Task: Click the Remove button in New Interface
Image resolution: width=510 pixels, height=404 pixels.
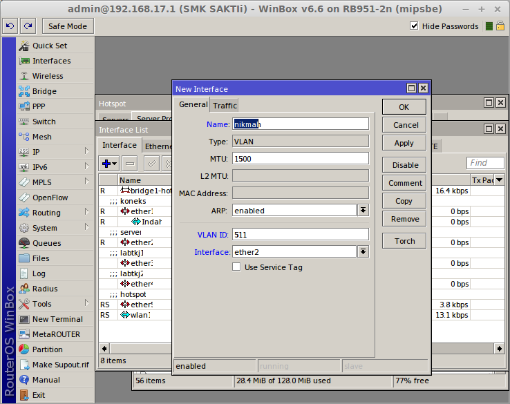Action: point(404,219)
